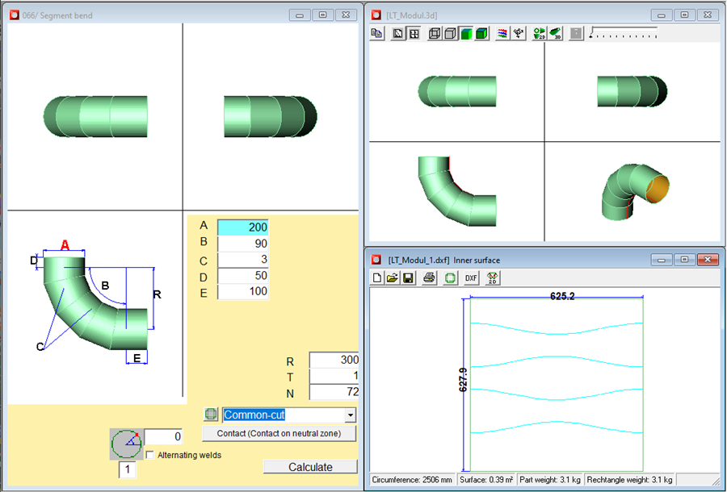Click the Part weight: 3.1 kg status text

550,480
